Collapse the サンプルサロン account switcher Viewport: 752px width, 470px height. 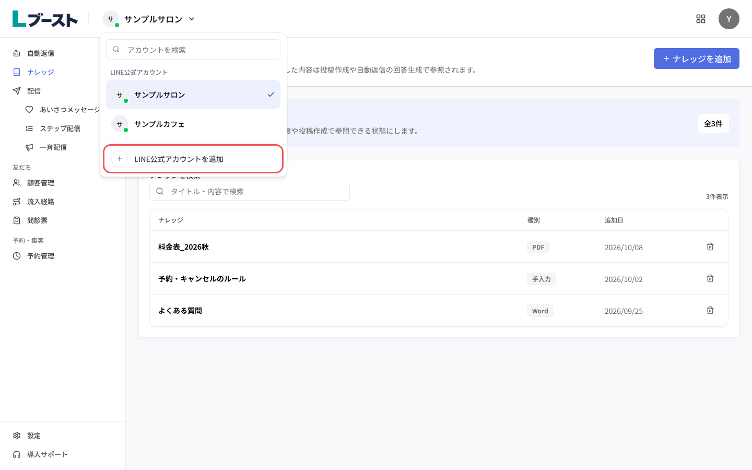[149, 19]
